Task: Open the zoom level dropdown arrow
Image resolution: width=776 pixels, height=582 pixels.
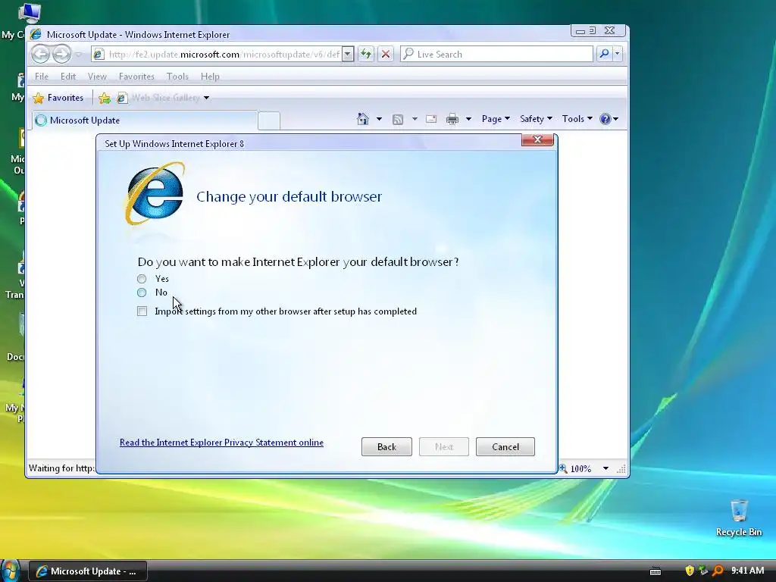Action: [605, 468]
